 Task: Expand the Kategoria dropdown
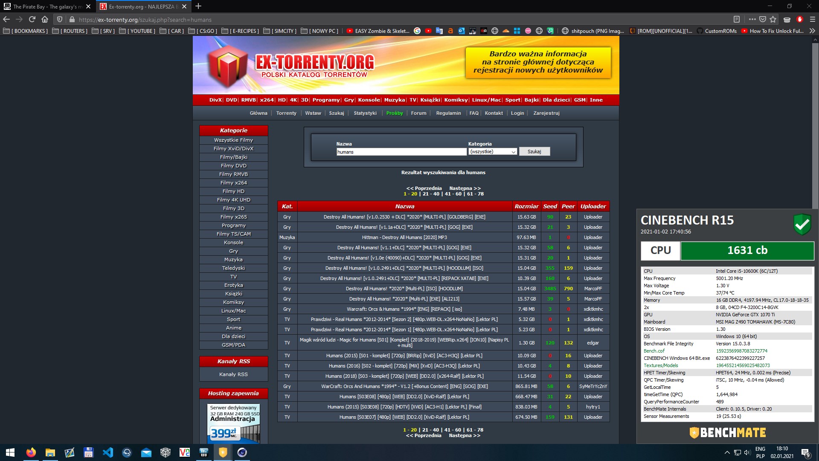(x=493, y=152)
